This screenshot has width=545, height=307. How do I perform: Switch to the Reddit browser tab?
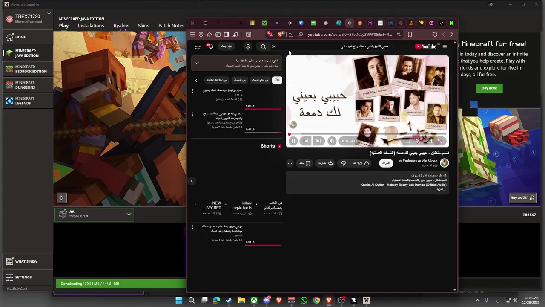pos(360,23)
